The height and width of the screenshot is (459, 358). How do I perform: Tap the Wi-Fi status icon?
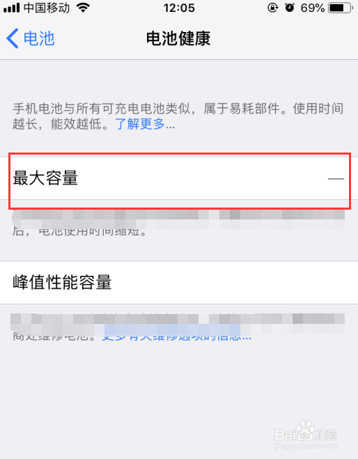point(83,8)
